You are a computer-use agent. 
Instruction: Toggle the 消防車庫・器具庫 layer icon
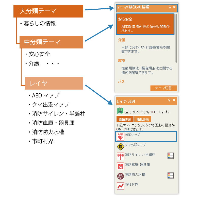(120, 166)
